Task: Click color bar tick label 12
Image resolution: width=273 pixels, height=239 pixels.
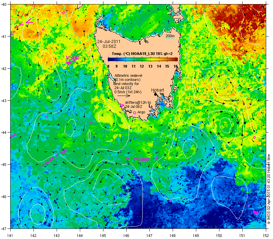Action: [142, 66]
